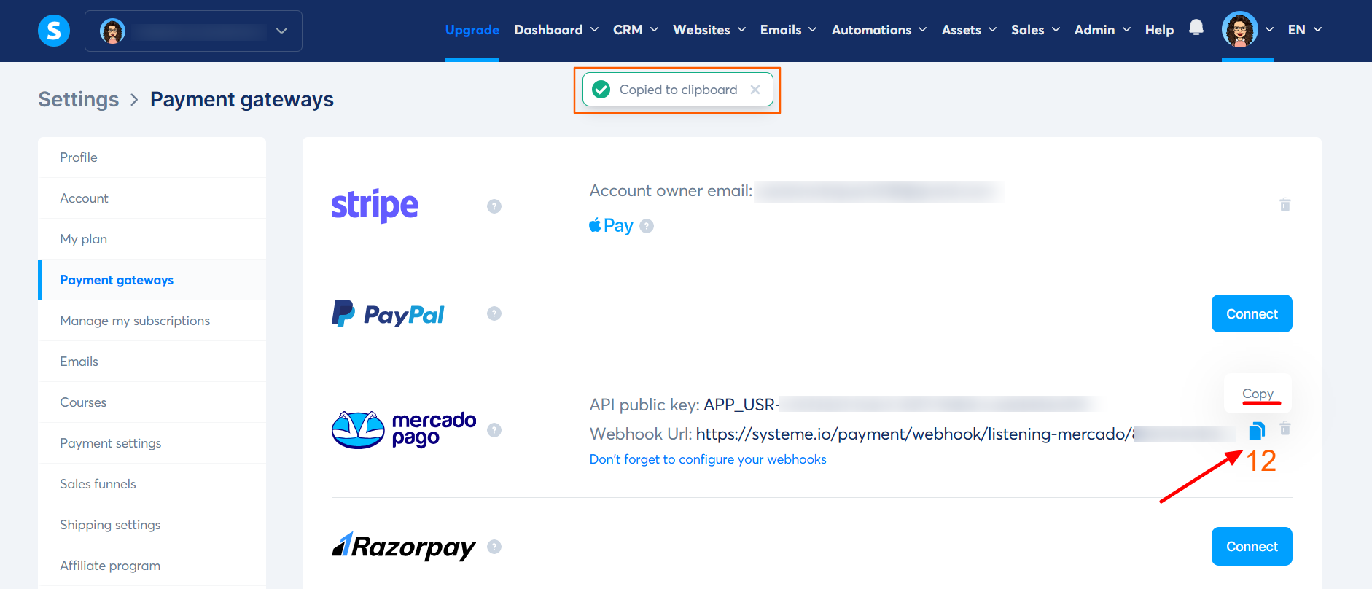
Task: Expand the Admin menu
Action: pos(1102,30)
